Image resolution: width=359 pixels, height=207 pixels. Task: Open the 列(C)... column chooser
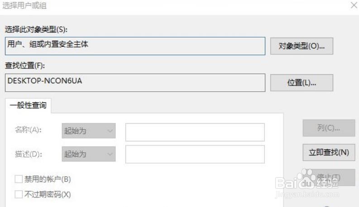coord(329,128)
